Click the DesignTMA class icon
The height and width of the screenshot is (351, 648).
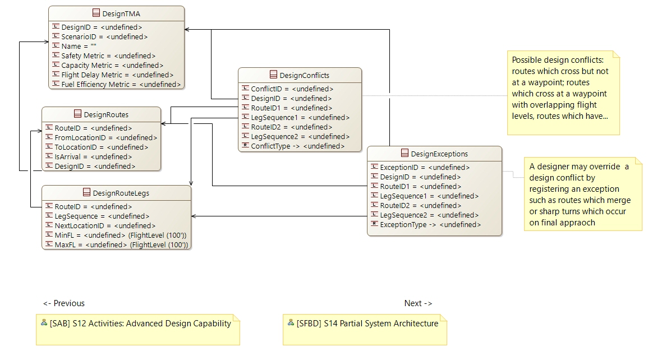pos(96,13)
